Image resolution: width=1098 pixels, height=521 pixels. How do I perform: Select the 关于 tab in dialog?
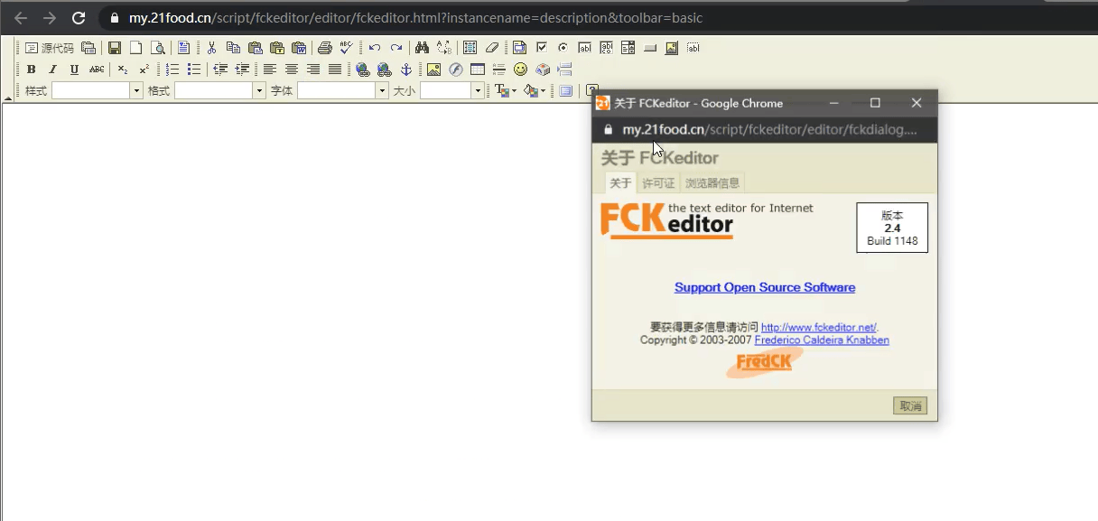(620, 183)
